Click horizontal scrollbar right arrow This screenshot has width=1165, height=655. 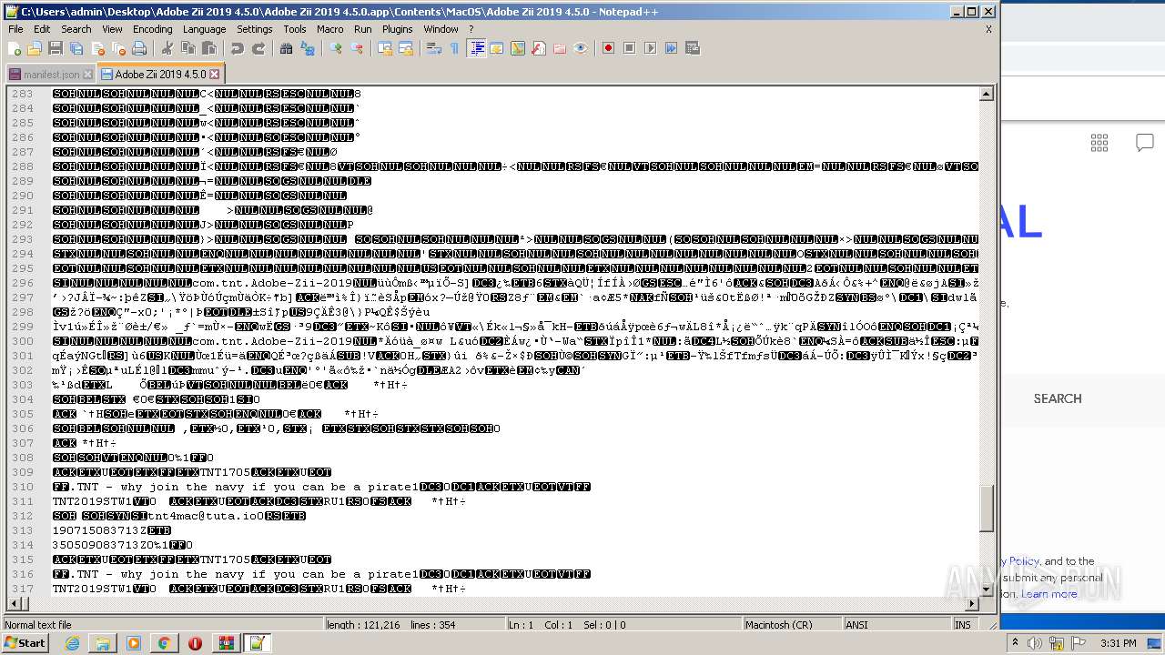972,603
